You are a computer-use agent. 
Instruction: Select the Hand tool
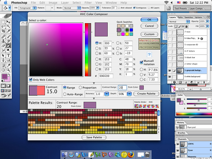point(3,70)
